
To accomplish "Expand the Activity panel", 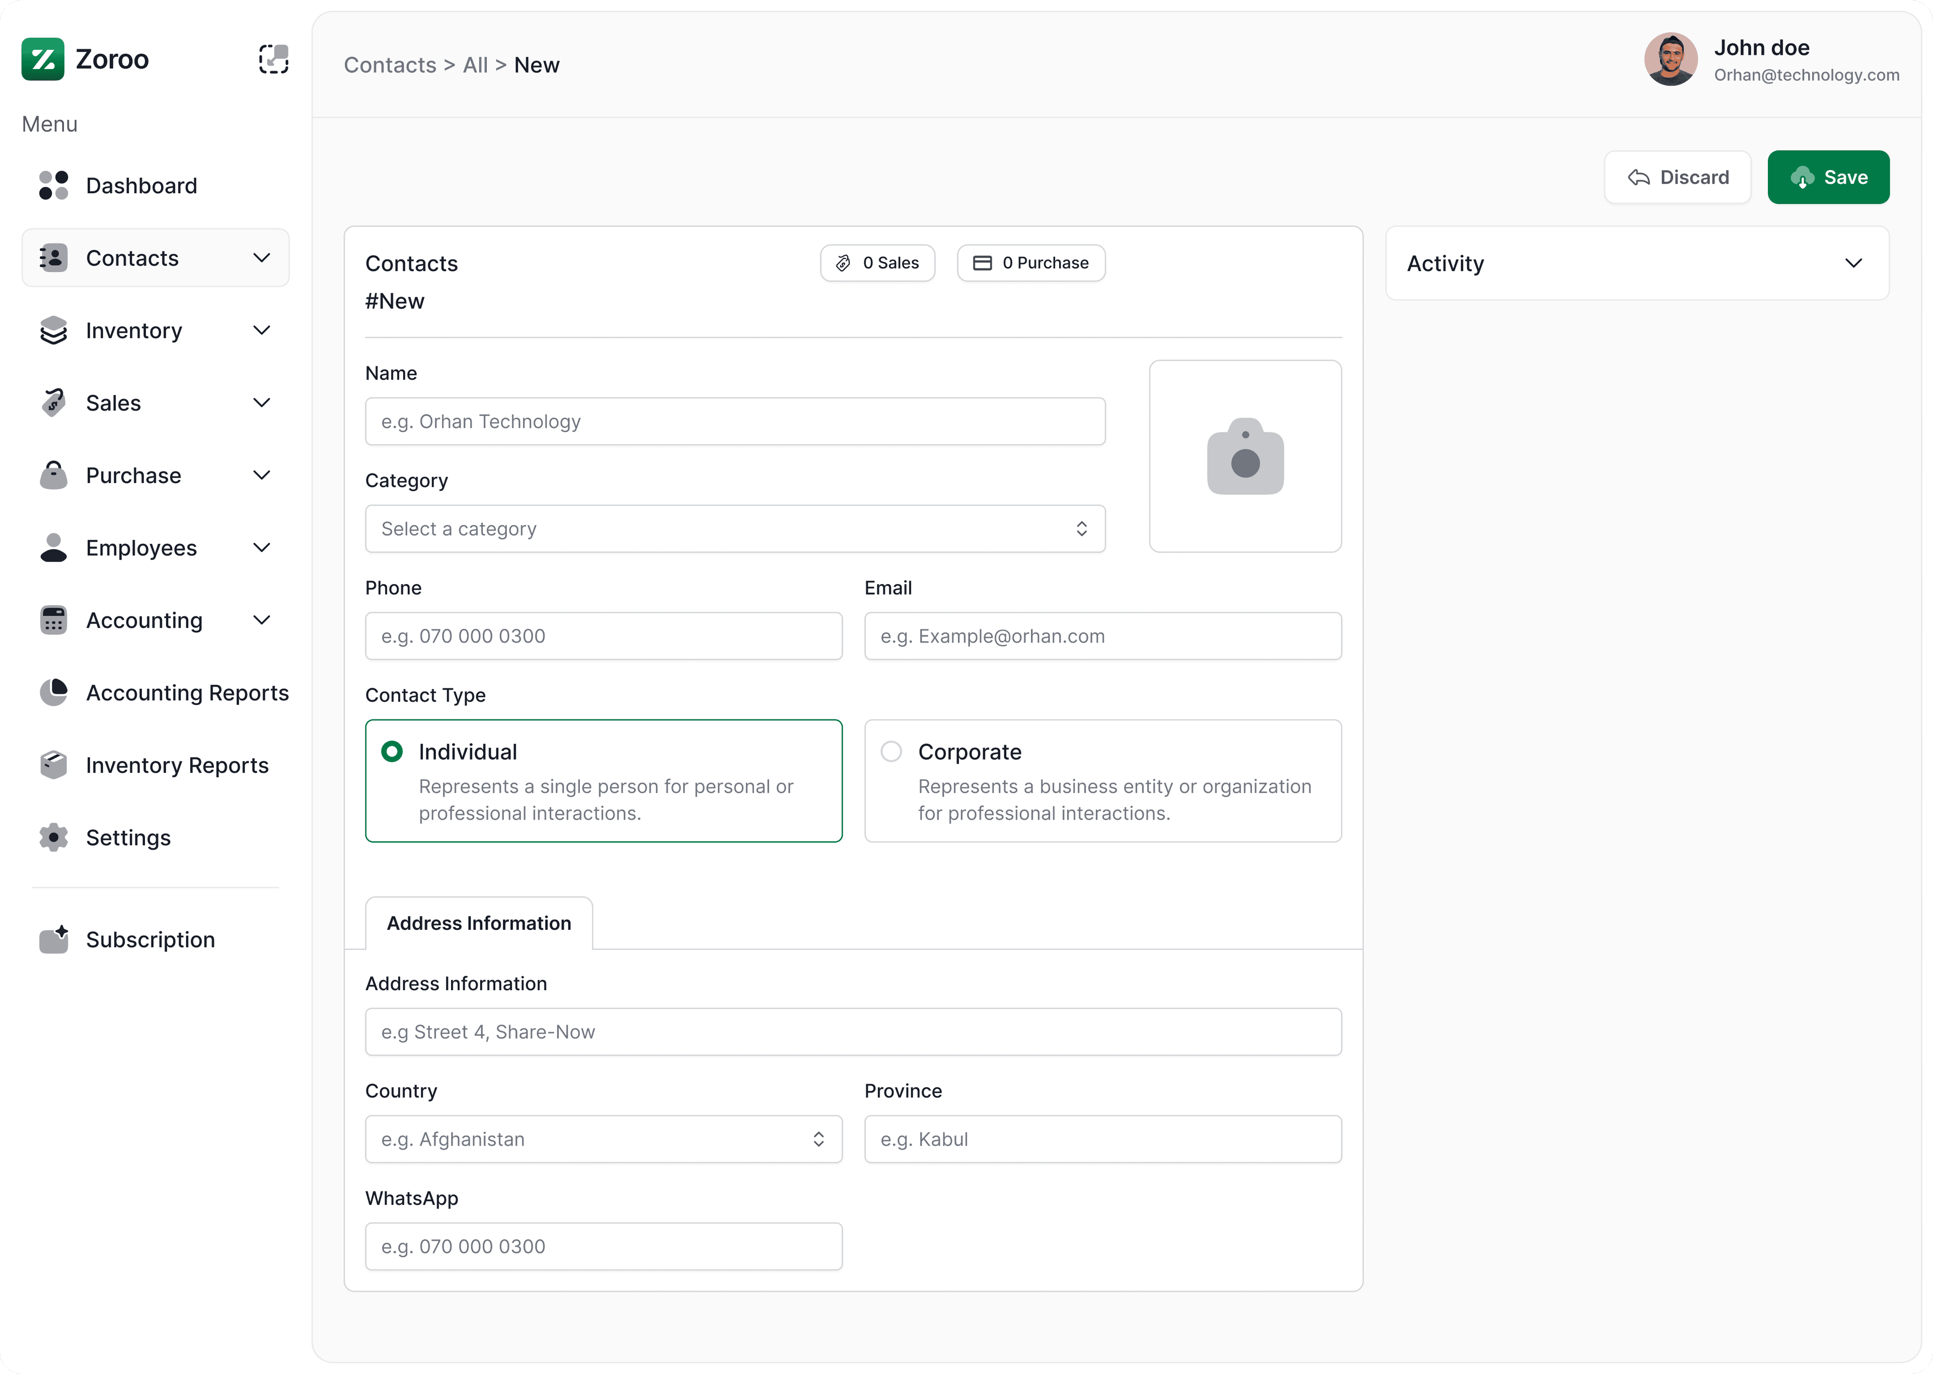I will (x=1853, y=263).
